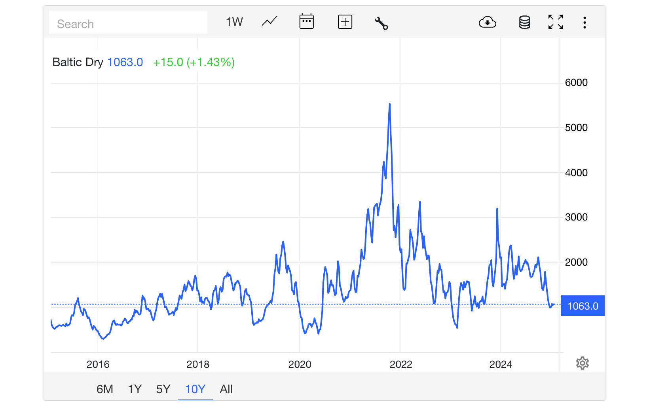This screenshot has width=649, height=409.
Task: Open the wrench tools icon
Action: [x=381, y=23]
